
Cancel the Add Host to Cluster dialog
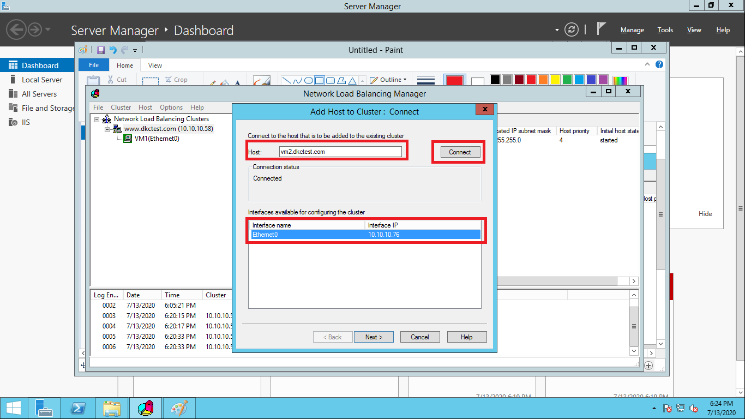point(420,337)
